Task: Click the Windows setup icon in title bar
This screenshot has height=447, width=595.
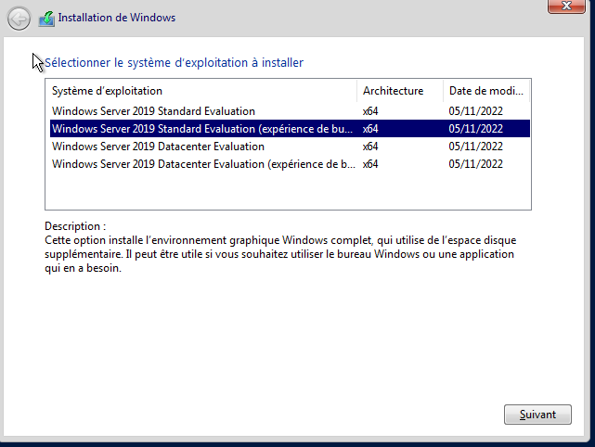Action: [x=46, y=18]
